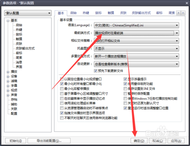Uncheck 显示浮悬提示 checkbox
Image resolution: width=190 pixels, height=146 pixels.
point(125,79)
